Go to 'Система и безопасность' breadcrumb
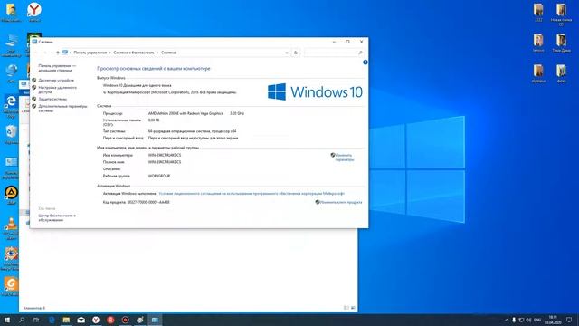This screenshot has height=326, width=579. (134, 53)
